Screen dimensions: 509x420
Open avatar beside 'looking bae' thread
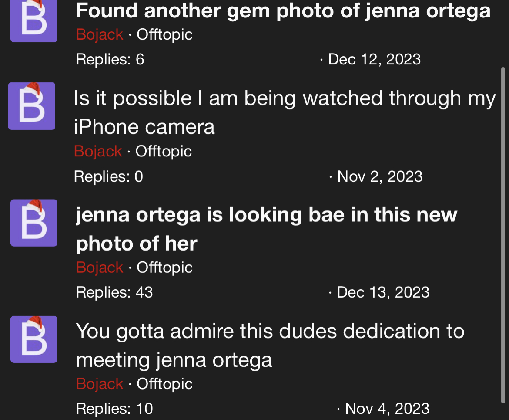tap(34, 223)
